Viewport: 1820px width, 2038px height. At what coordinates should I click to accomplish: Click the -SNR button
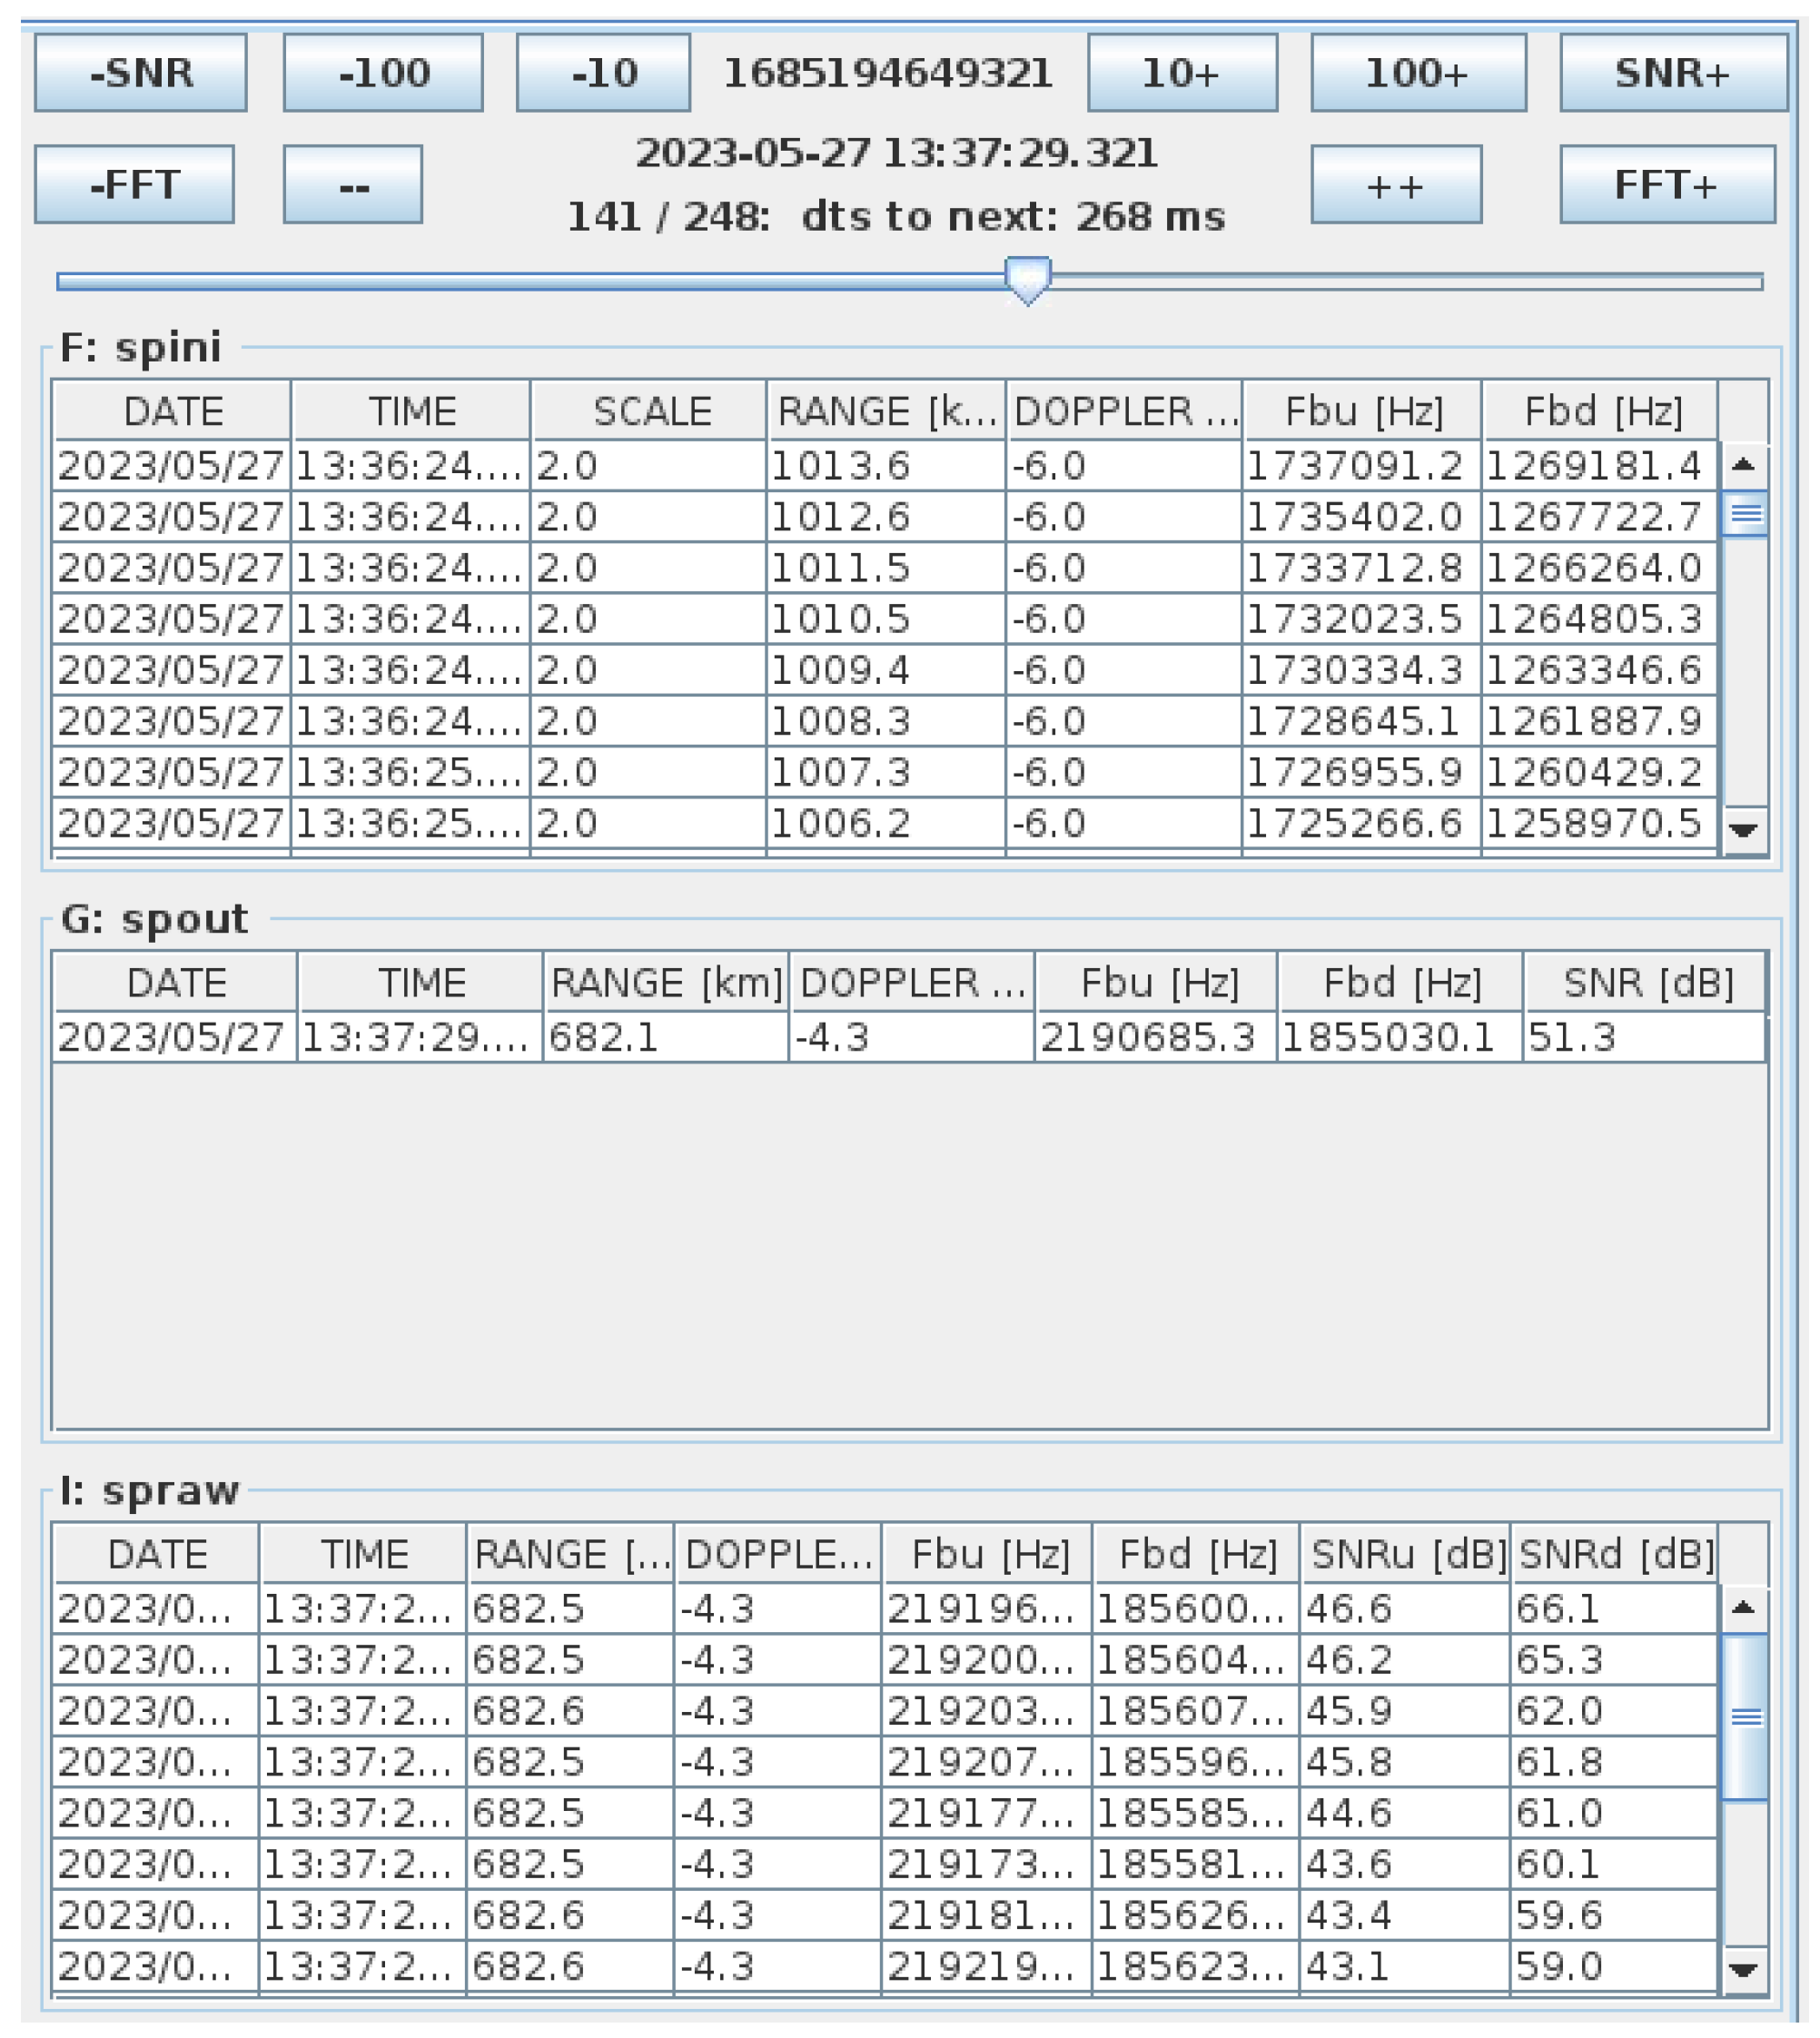click(x=140, y=73)
